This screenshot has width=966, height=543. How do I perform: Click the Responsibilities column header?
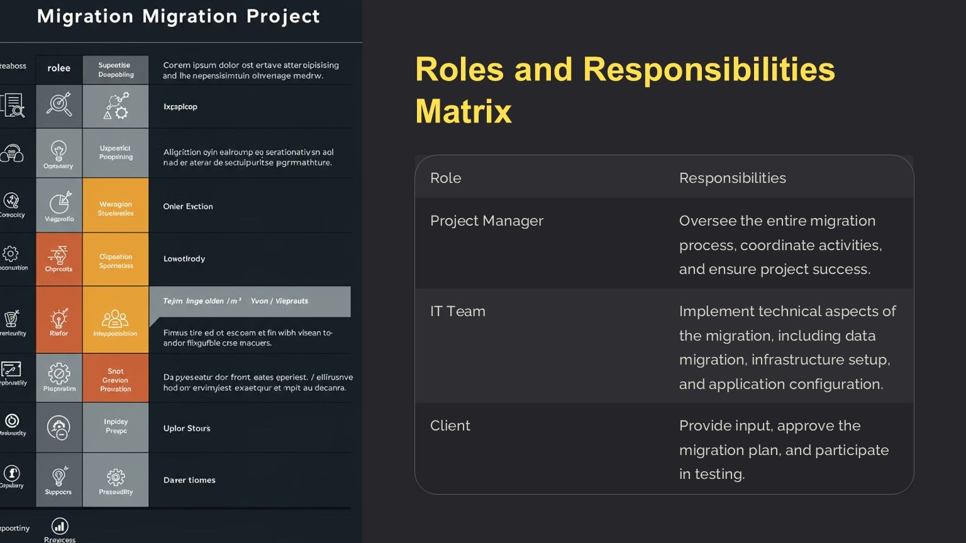pos(732,178)
